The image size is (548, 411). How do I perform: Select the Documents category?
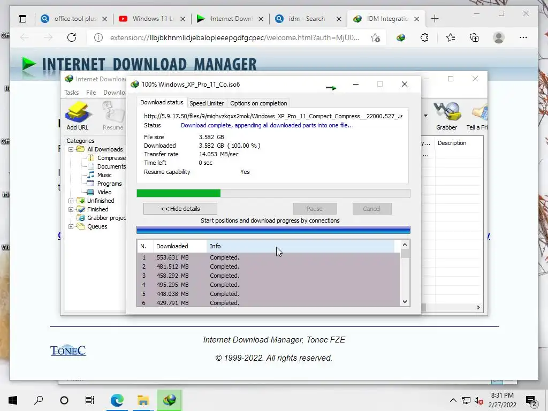(111, 166)
